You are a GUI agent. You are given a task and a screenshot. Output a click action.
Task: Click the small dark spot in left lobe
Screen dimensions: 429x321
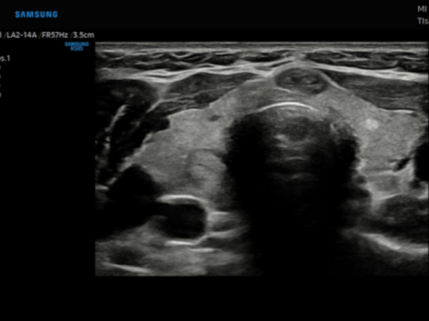(214, 118)
